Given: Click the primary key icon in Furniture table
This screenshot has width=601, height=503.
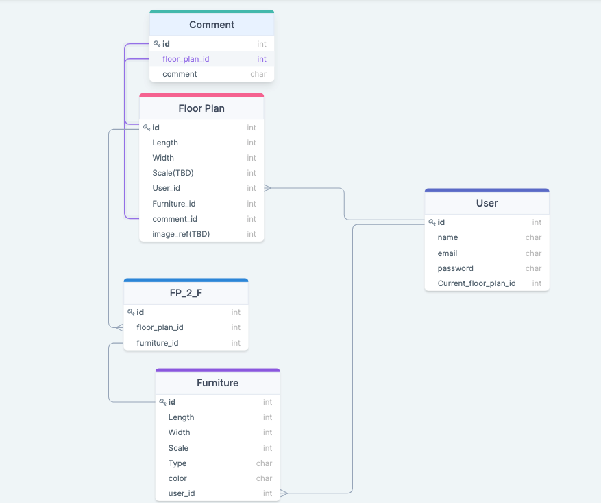Looking at the screenshot, I should (163, 401).
